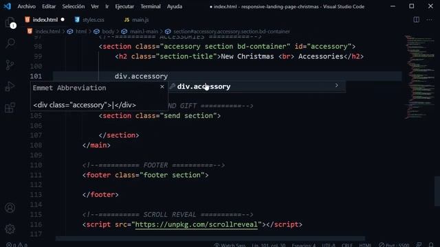
Task: Click the closing </footer> tag
Action: 100,195
